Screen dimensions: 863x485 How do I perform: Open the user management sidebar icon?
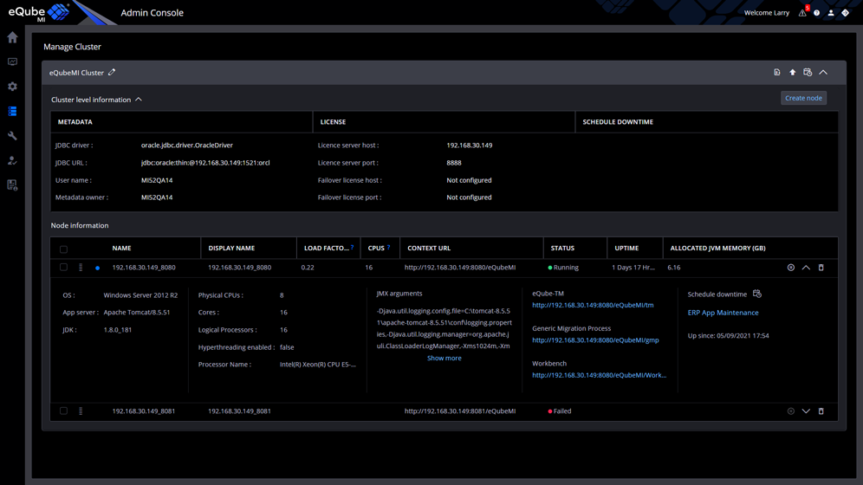coord(12,160)
